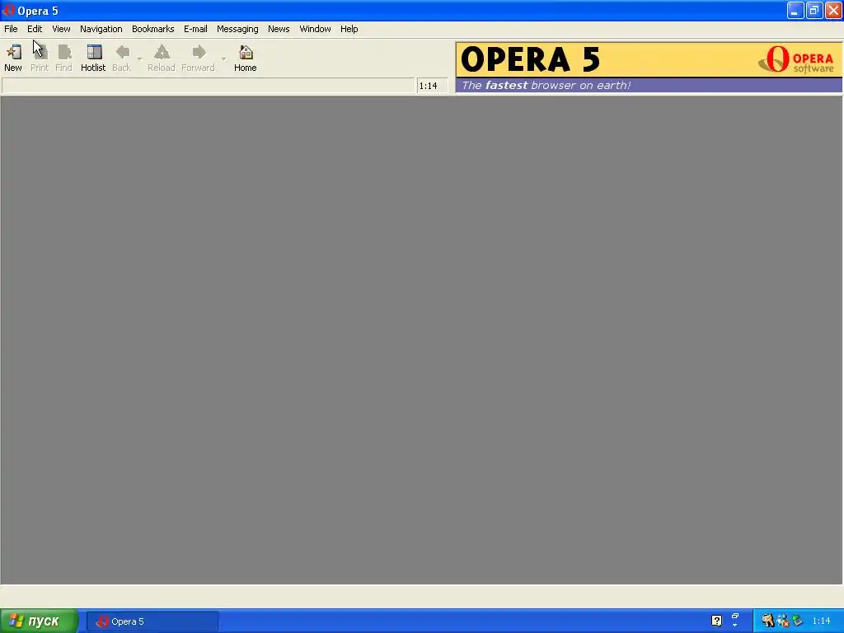Expand the Back history dropdown arrow
The width and height of the screenshot is (844, 633).
click(139, 59)
